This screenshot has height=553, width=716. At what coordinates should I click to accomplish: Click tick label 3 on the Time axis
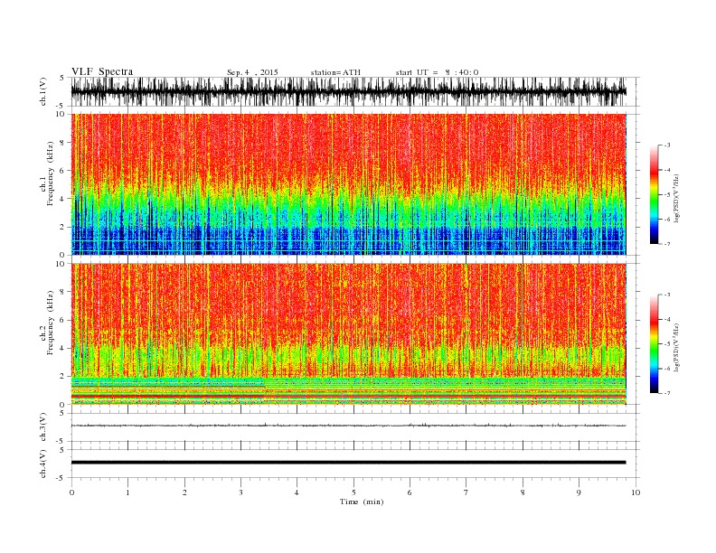click(x=240, y=492)
